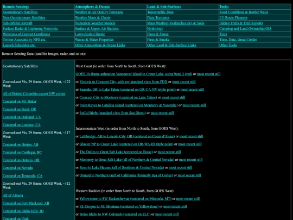Open The Dalles to Great Salt Lake
The image size is (293, 220).
116,152
